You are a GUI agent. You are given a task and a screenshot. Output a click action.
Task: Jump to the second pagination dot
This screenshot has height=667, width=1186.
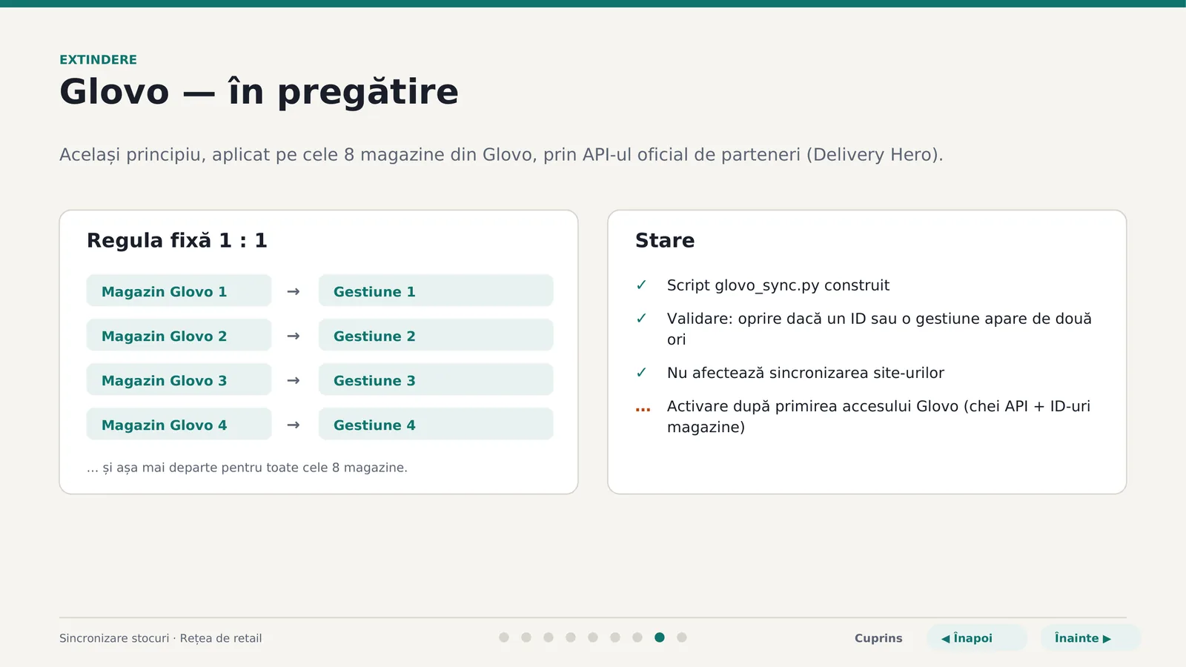tap(526, 637)
